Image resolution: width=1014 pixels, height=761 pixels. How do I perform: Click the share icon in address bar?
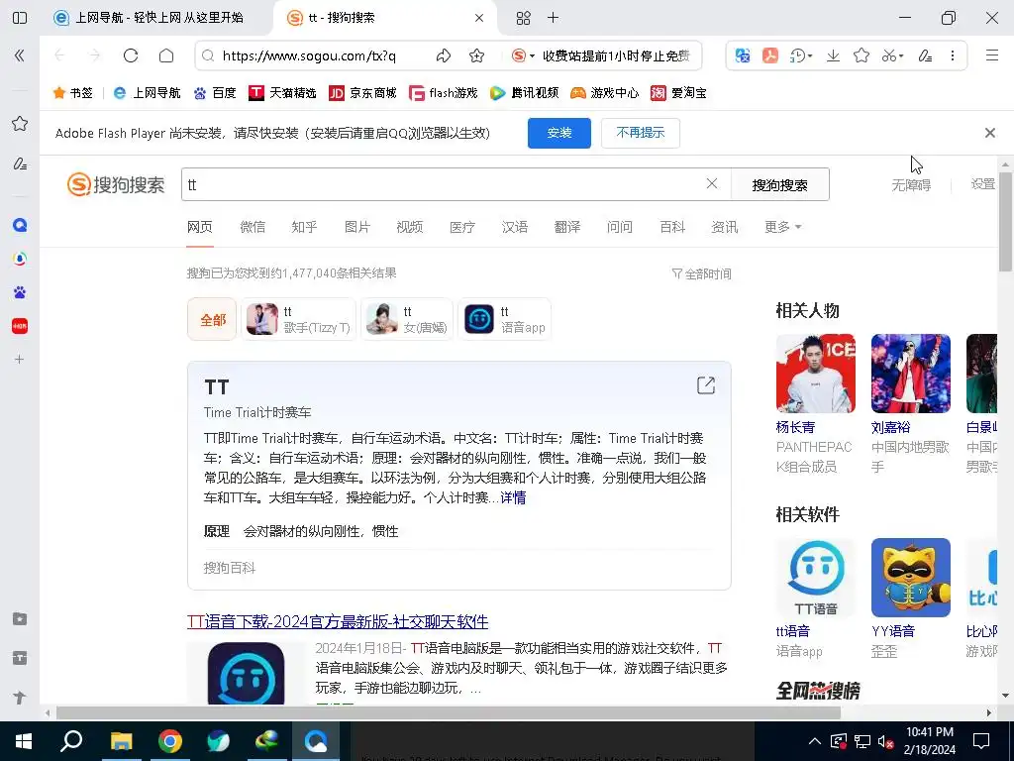(x=444, y=55)
